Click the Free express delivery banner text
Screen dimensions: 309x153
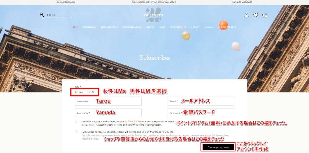click(x=154, y=2)
